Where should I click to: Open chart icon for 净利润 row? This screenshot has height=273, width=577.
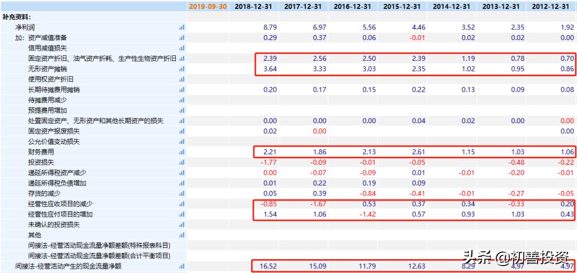click(x=182, y=27)
